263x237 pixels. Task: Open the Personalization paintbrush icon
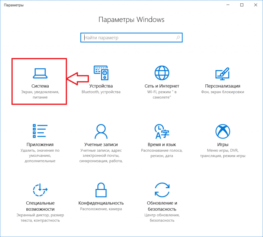pyautogui.click(x=222, y=73)
